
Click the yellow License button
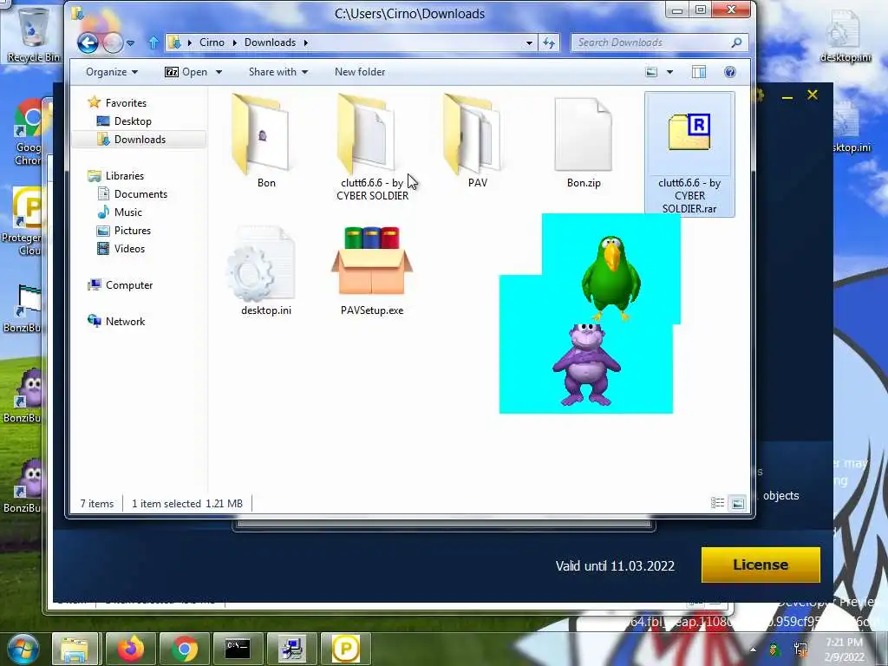pyautogui.click(x=761, y=565)
